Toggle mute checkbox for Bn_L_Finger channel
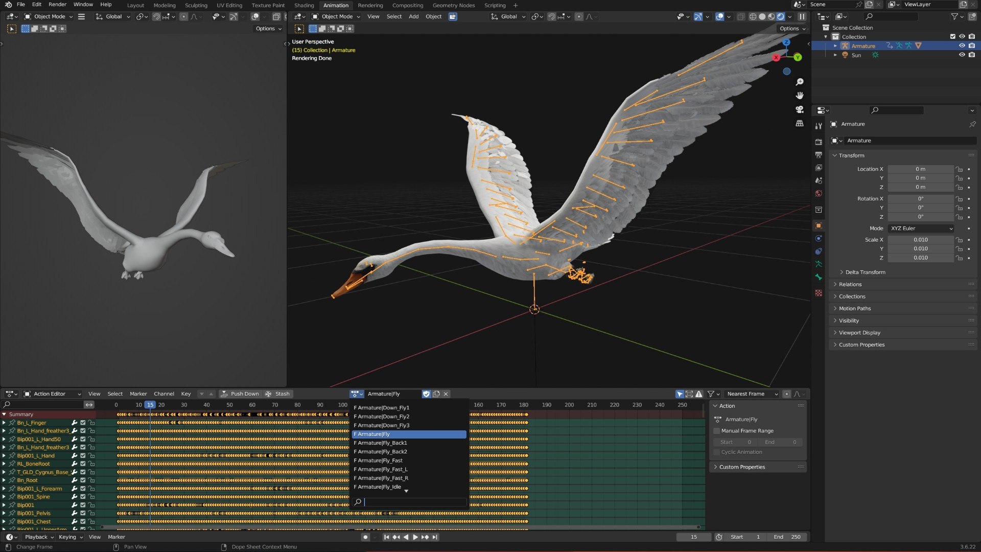 coord(83,423)
